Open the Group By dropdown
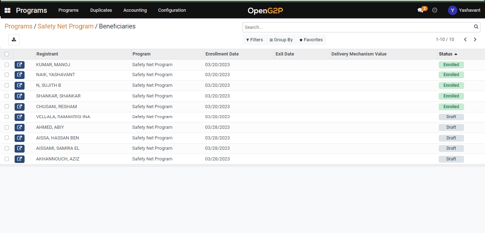Viewport: 485px width, 233px height. point(281,40)
